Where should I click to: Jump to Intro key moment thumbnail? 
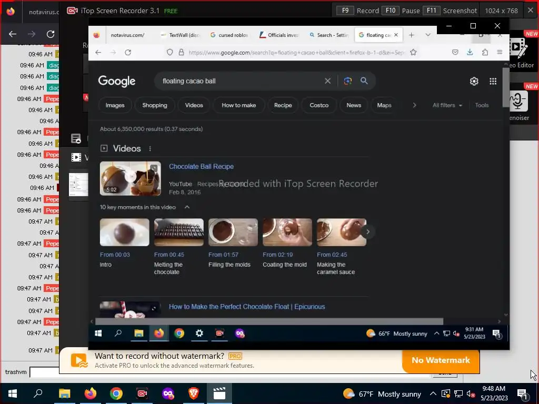click(x=124, y=232)
